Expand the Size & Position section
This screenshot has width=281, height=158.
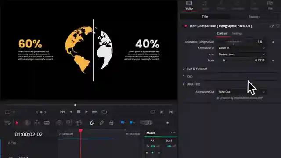point(195,69)
